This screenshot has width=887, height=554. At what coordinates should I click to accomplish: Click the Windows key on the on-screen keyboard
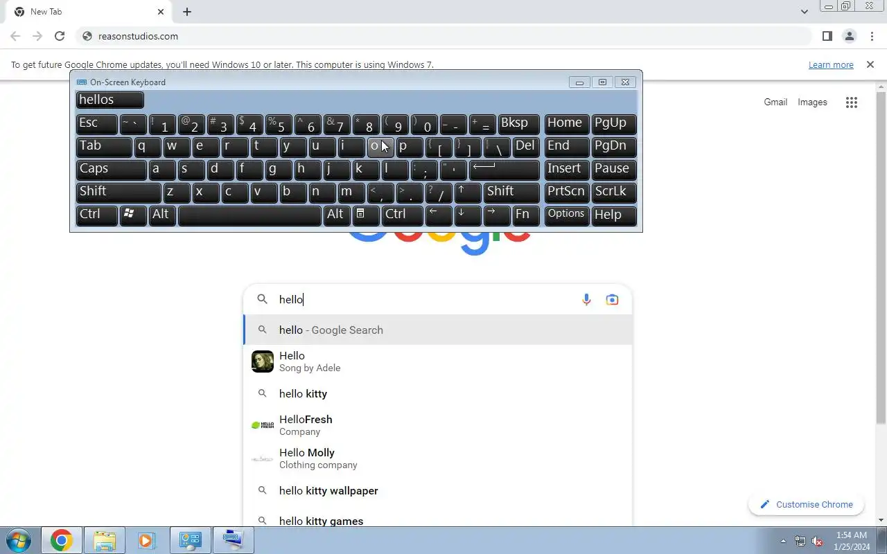tap(133, 215)
